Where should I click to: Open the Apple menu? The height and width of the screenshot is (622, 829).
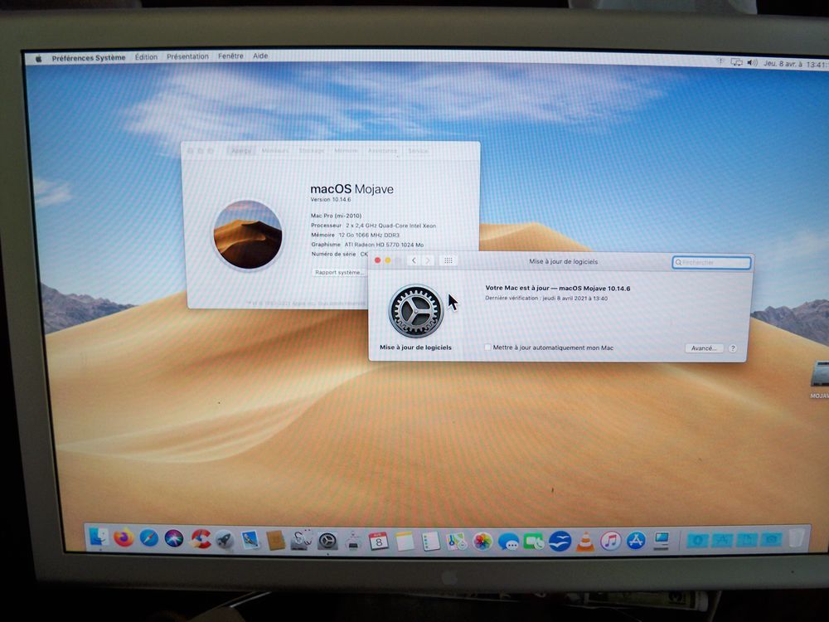coord(39,59)
